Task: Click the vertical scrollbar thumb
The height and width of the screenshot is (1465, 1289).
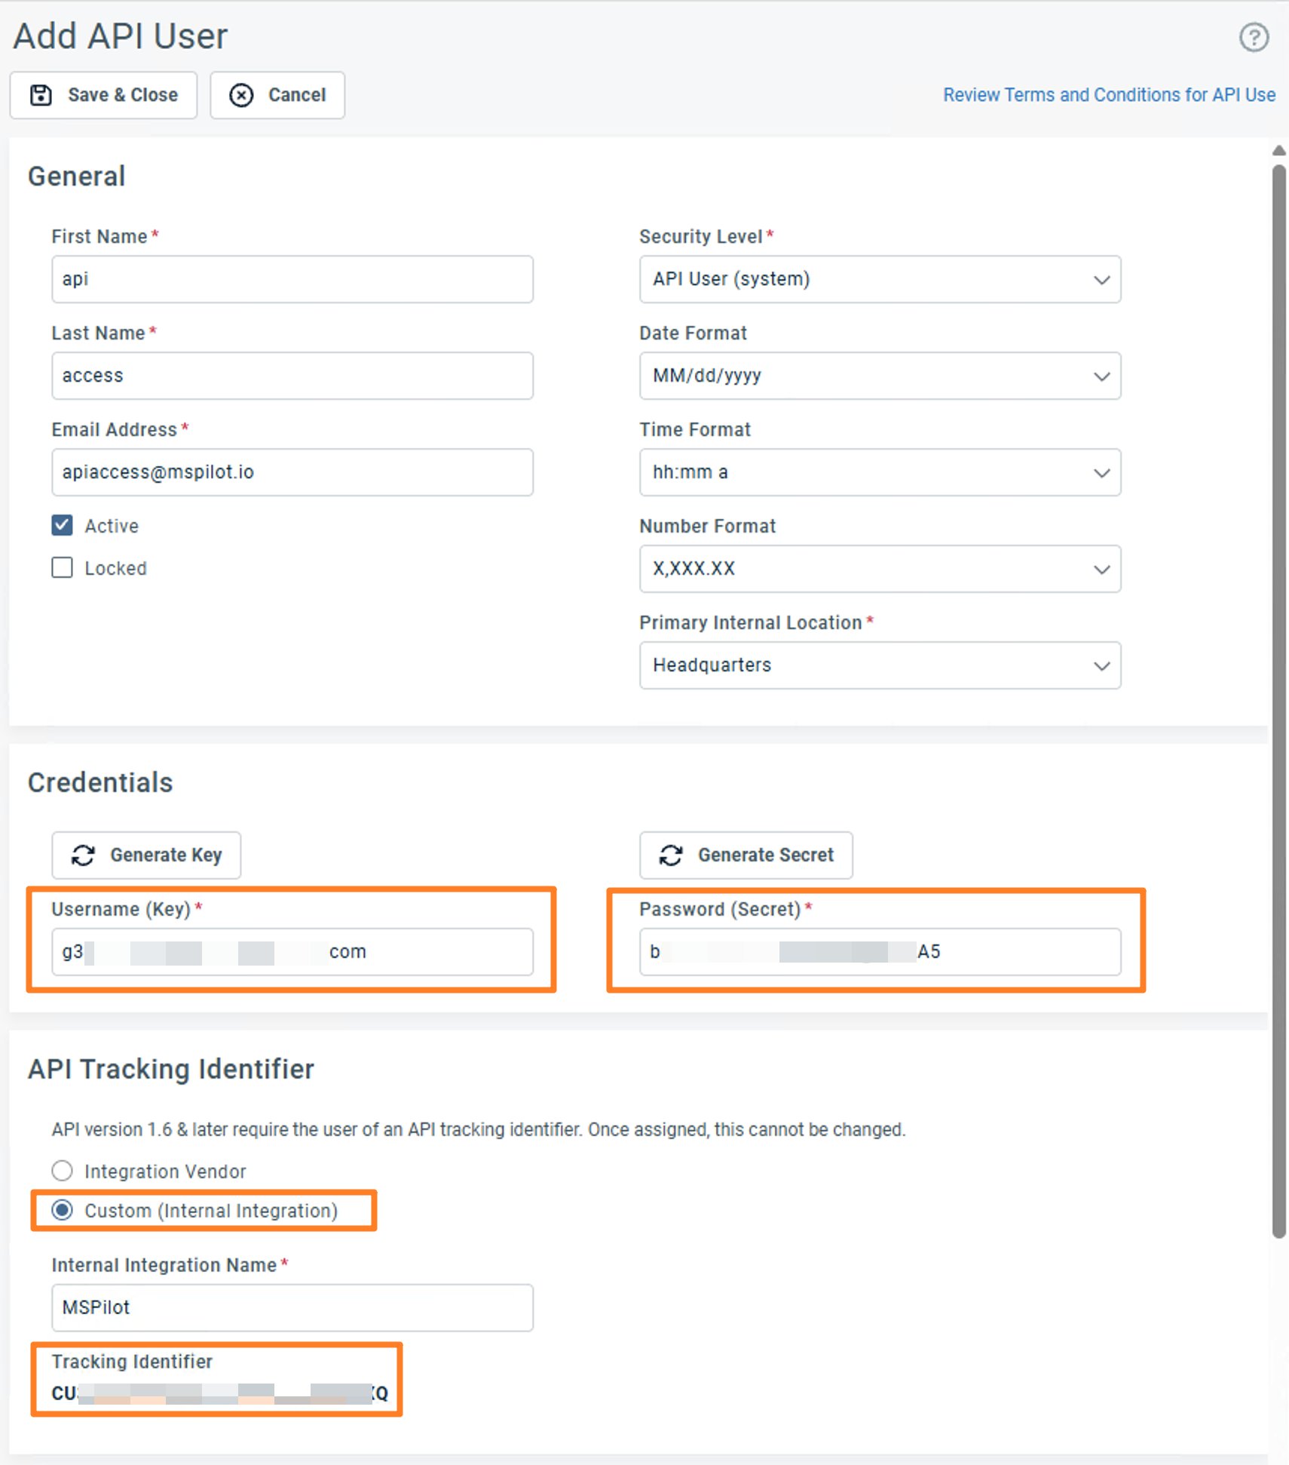Action: click(1279, 702)
